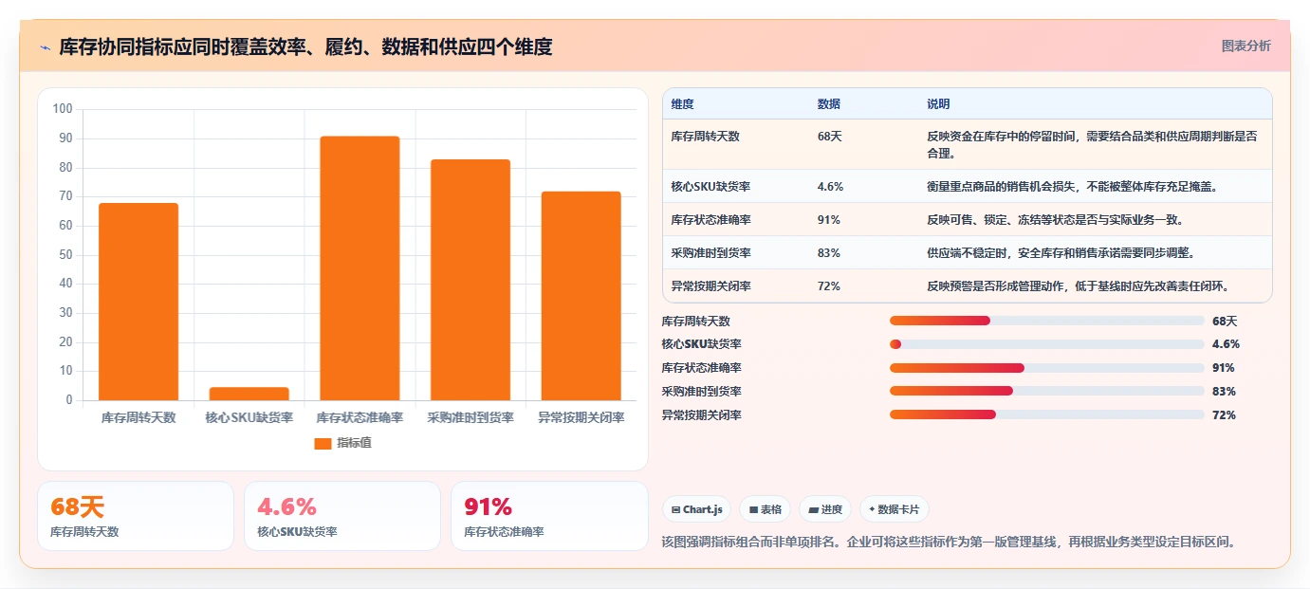Click the 库存状态准确率 bar in chart
This screenshot has width=1310, height=589.
tap(360, 268)
